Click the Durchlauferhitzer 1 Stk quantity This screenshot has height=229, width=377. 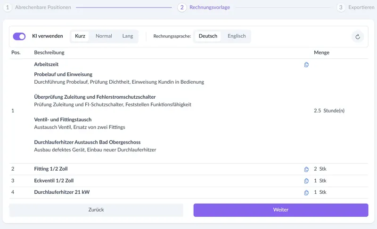(x=320, y=192)
